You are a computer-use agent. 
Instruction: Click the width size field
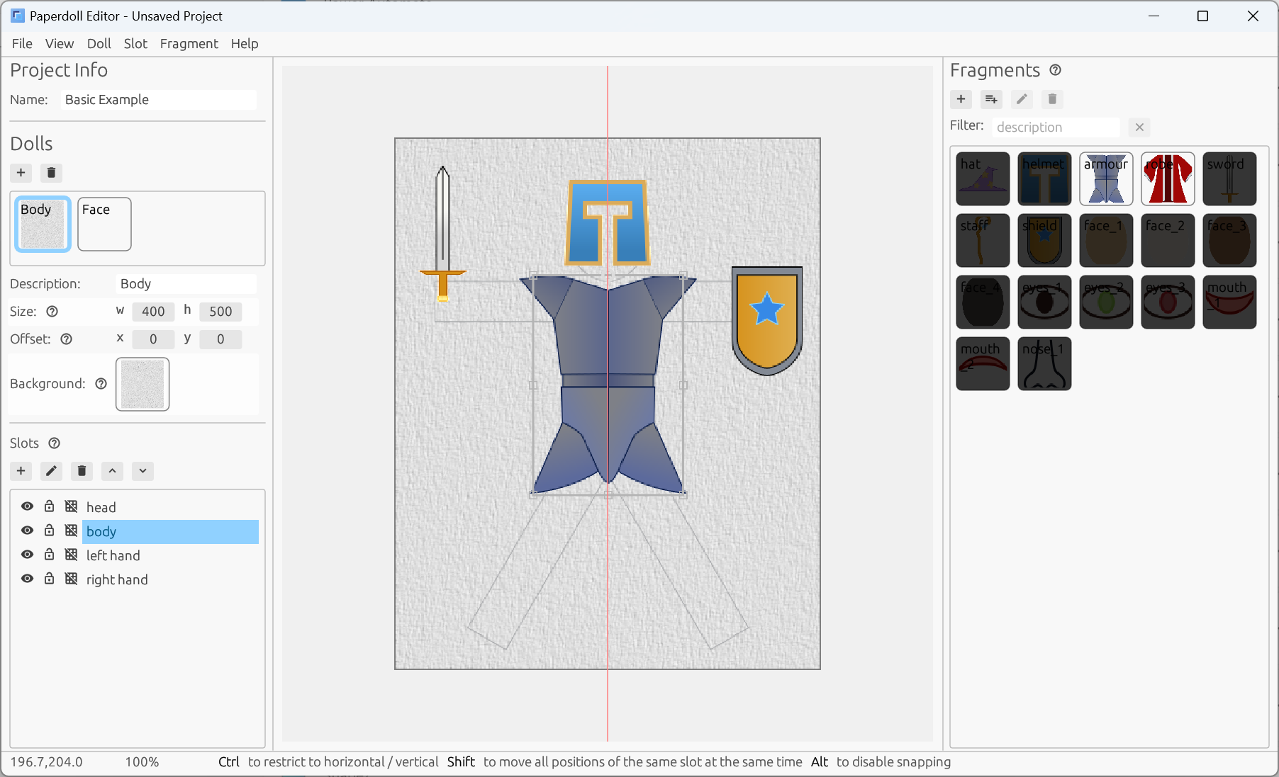click(x=153, y=312)
